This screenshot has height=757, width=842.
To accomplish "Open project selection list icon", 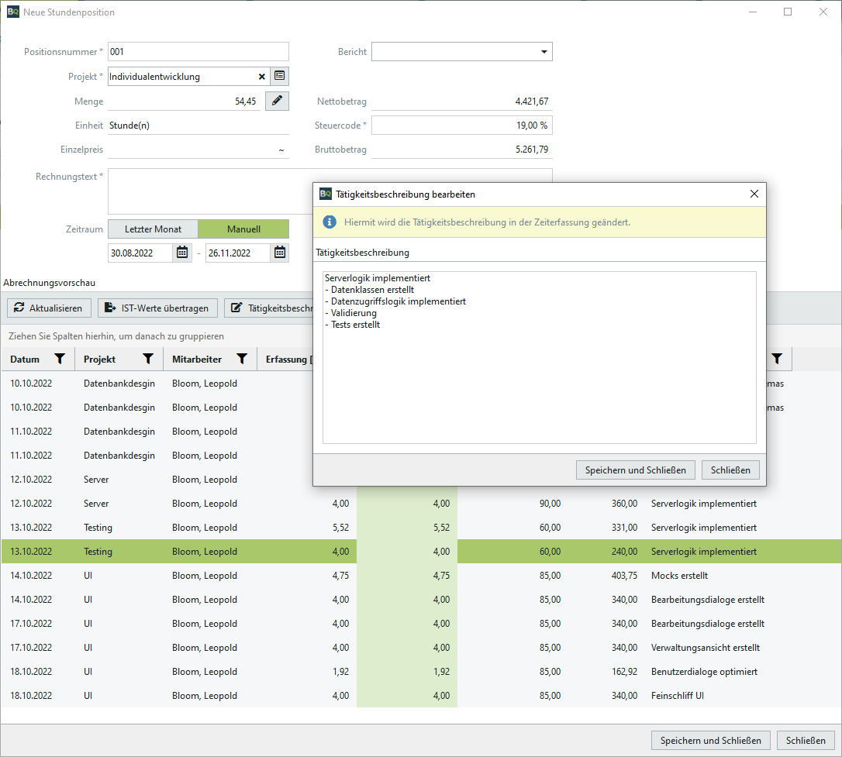I will tap(279, 77).
